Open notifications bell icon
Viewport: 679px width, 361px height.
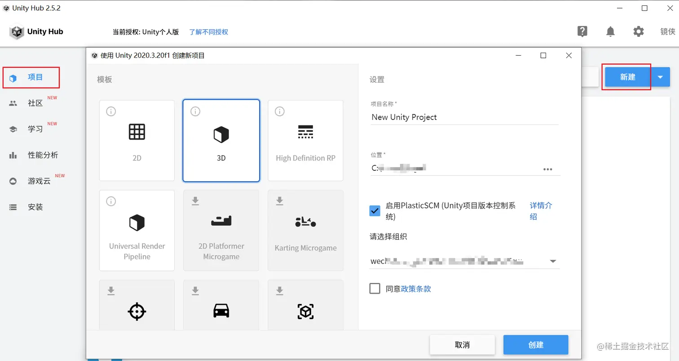click(610, 31)
